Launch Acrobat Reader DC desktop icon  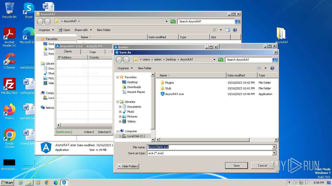click(9, 37)
